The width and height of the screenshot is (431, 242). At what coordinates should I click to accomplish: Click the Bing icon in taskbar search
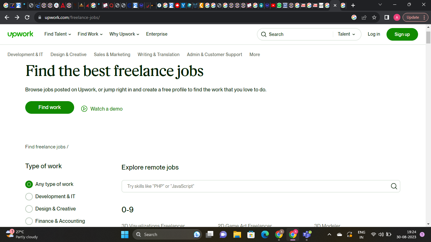[197, 234]
